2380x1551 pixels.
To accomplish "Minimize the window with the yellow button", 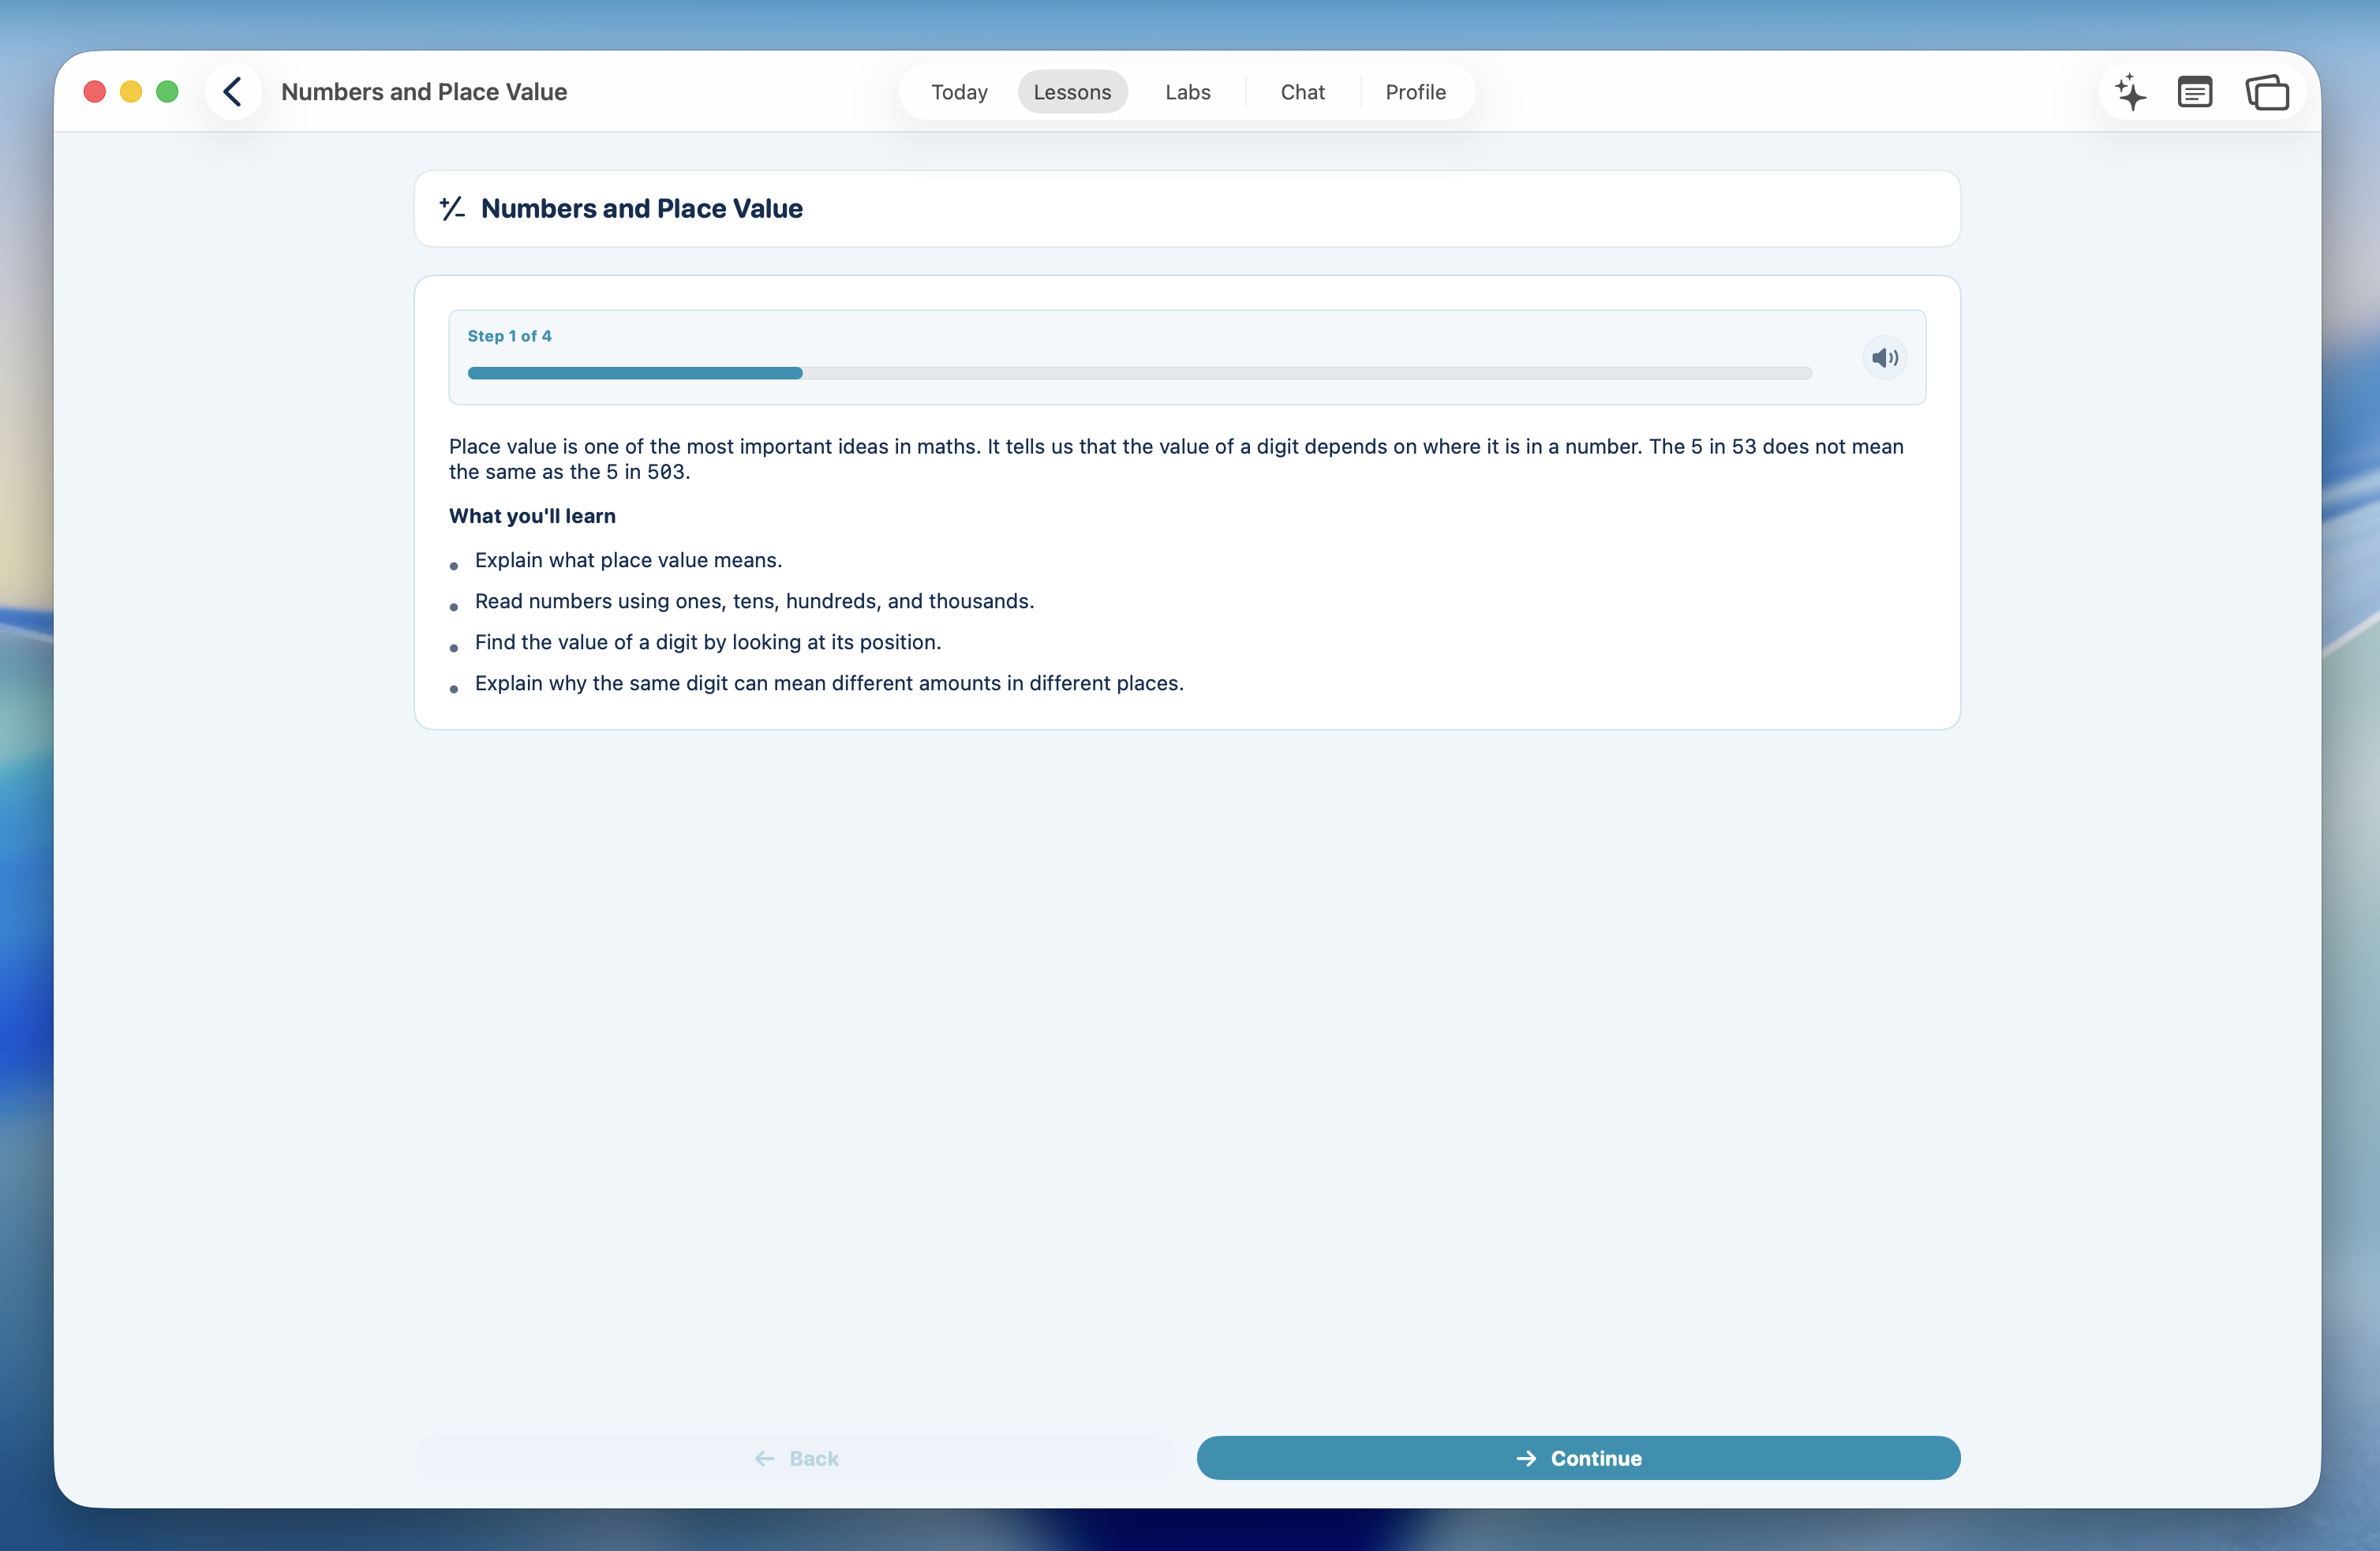I will click(131, 92).
